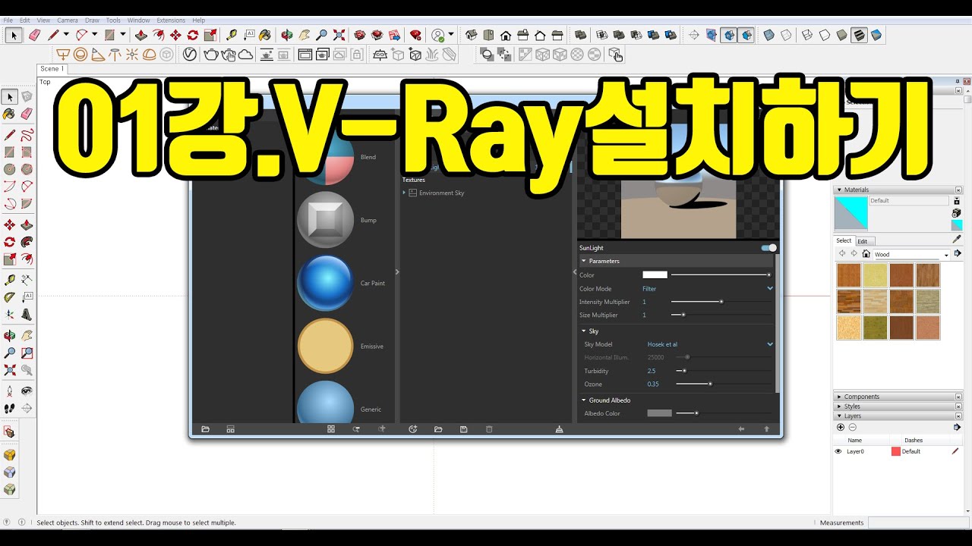Select the Eraser tool in top toolbar
The height and width of the screenshot is (546, 972).
(x=34, y=35)
